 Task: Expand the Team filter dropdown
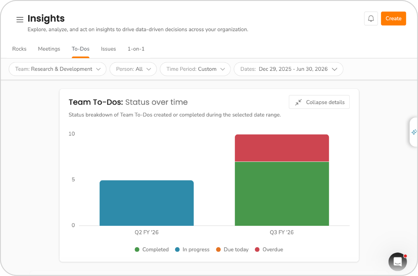coord(57,69)
